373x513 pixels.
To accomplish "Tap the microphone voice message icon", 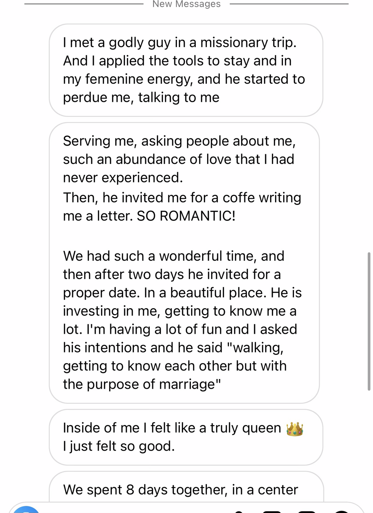I will point(239,511).
